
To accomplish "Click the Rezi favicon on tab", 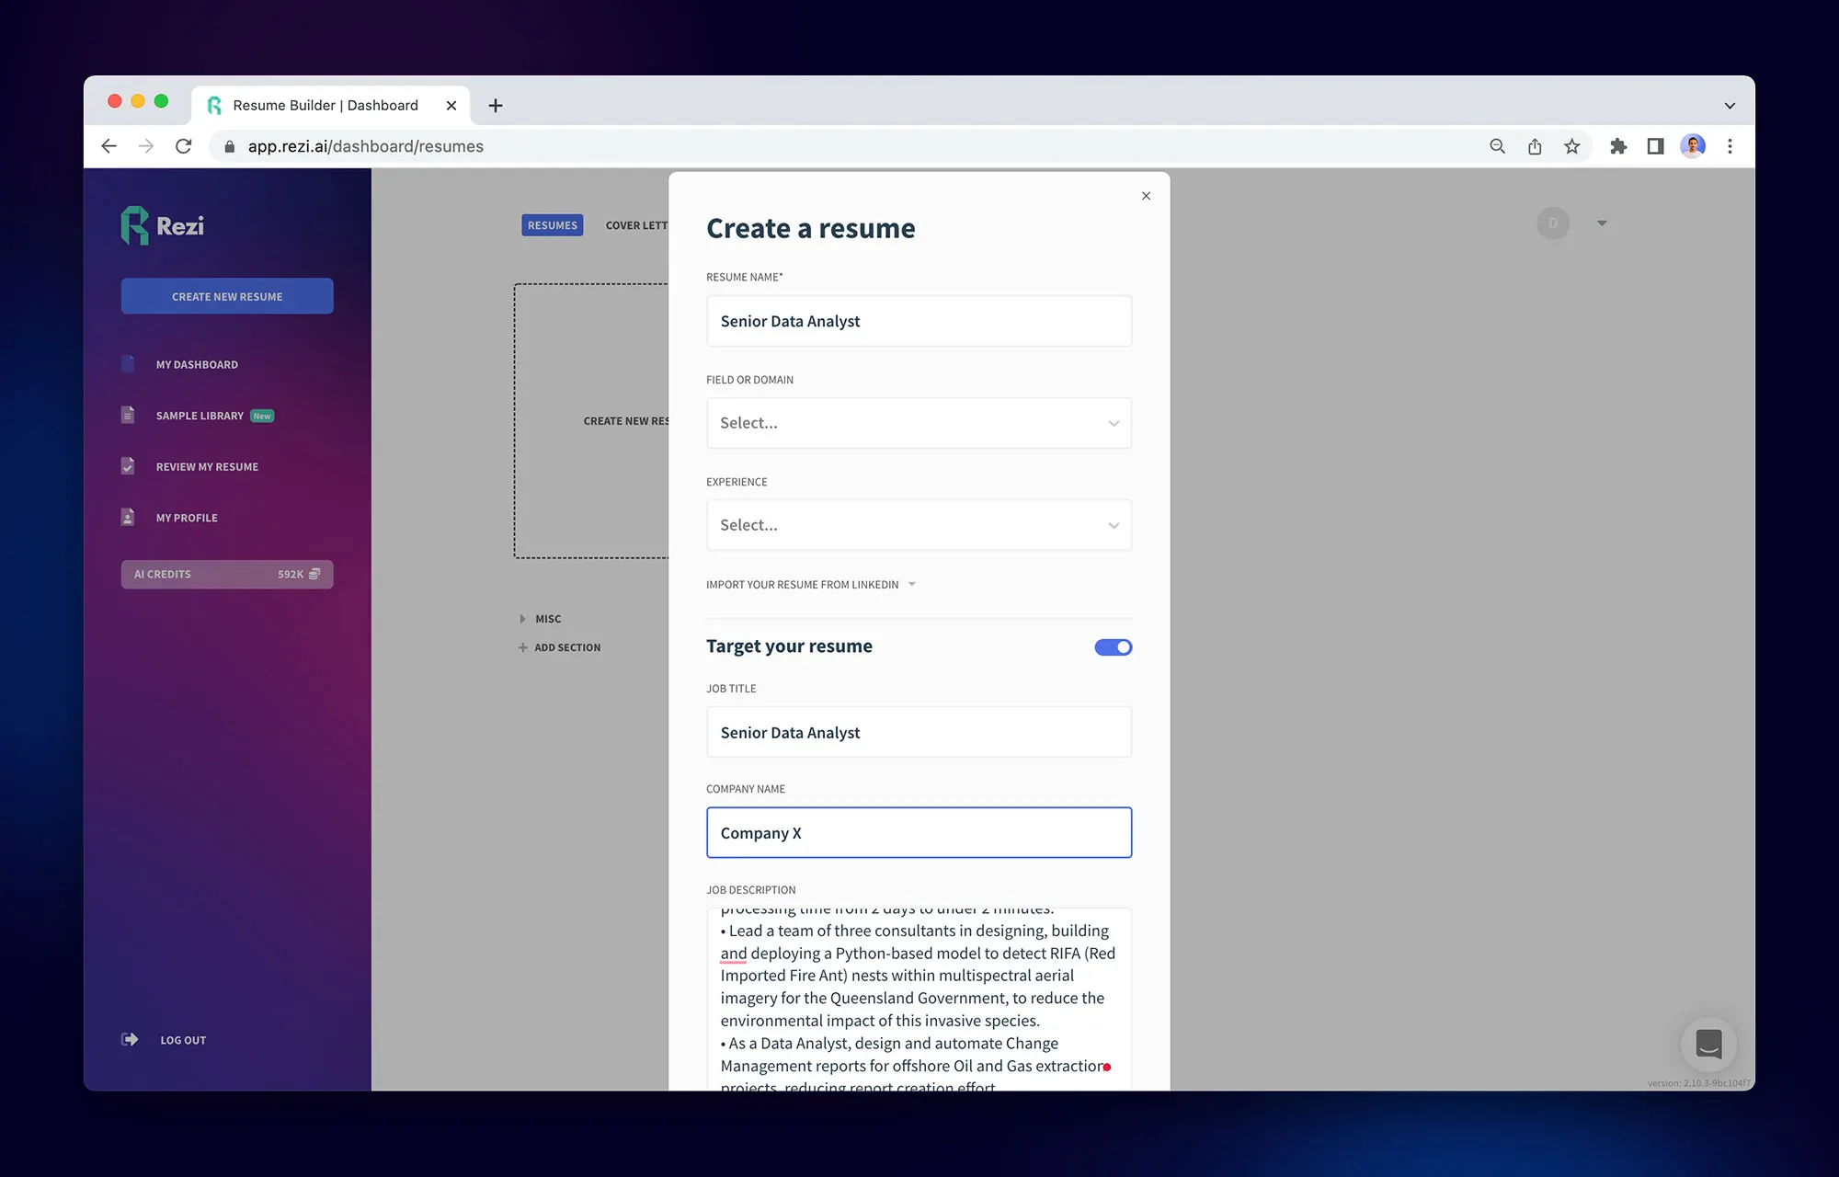I will 214,106.
